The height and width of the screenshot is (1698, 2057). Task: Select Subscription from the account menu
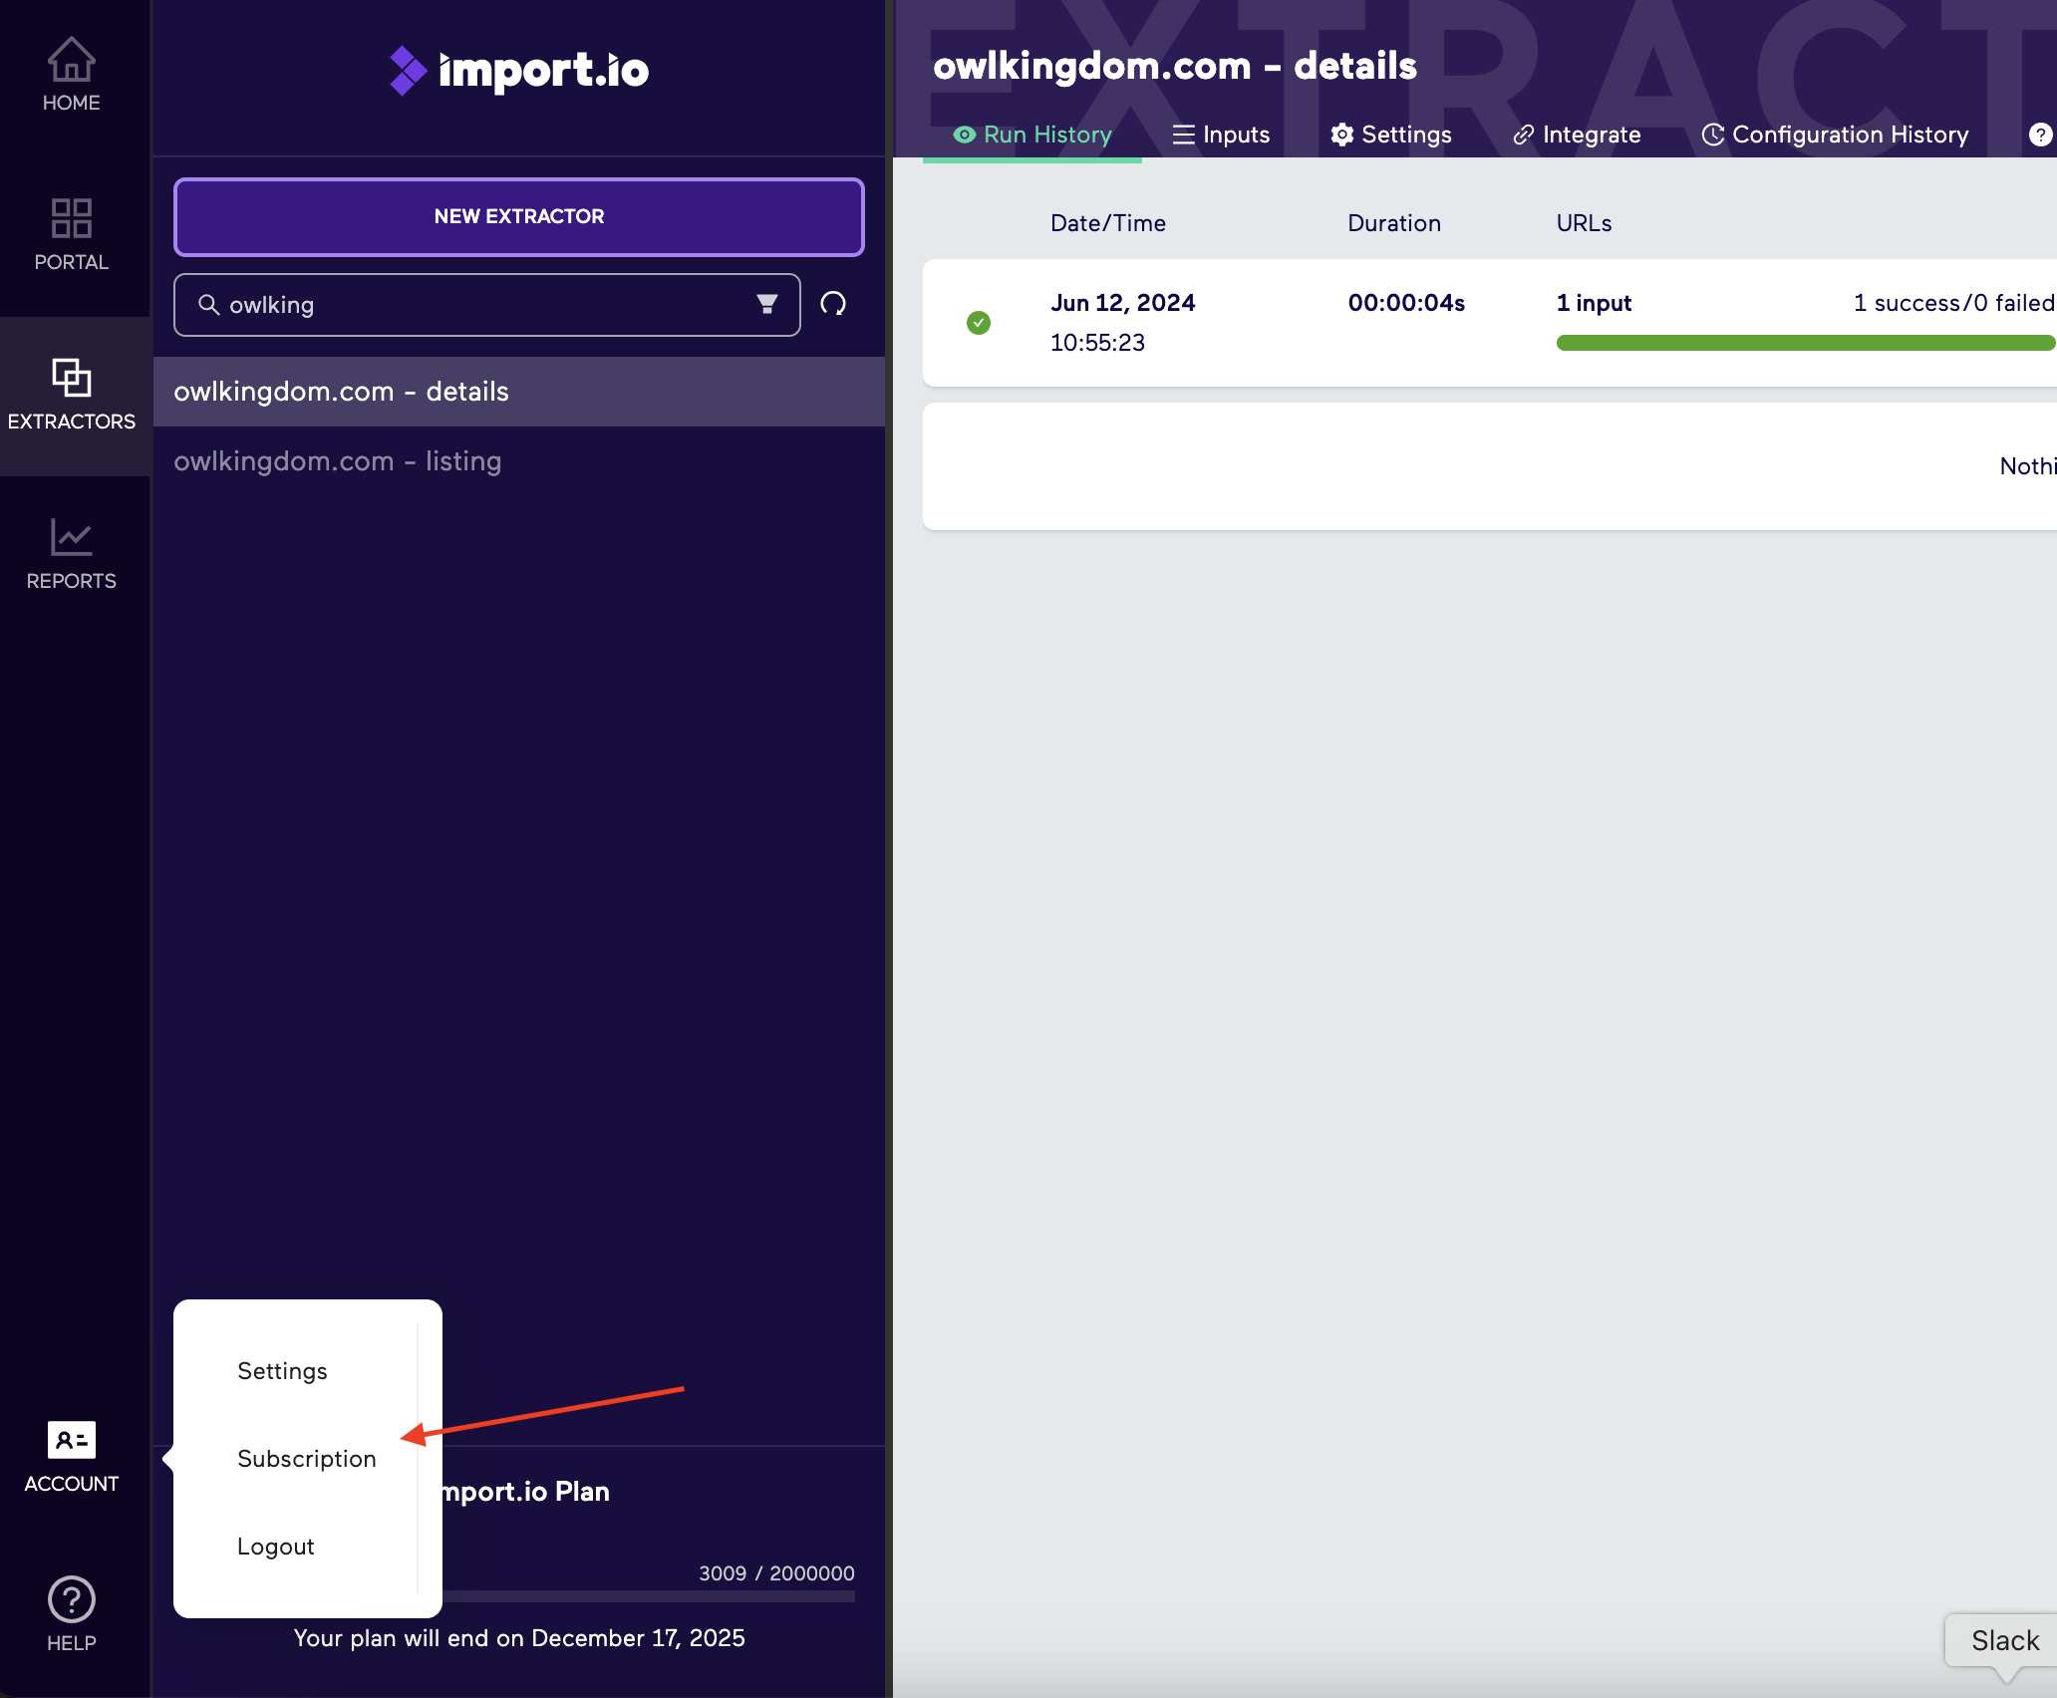coord(305,1458)
